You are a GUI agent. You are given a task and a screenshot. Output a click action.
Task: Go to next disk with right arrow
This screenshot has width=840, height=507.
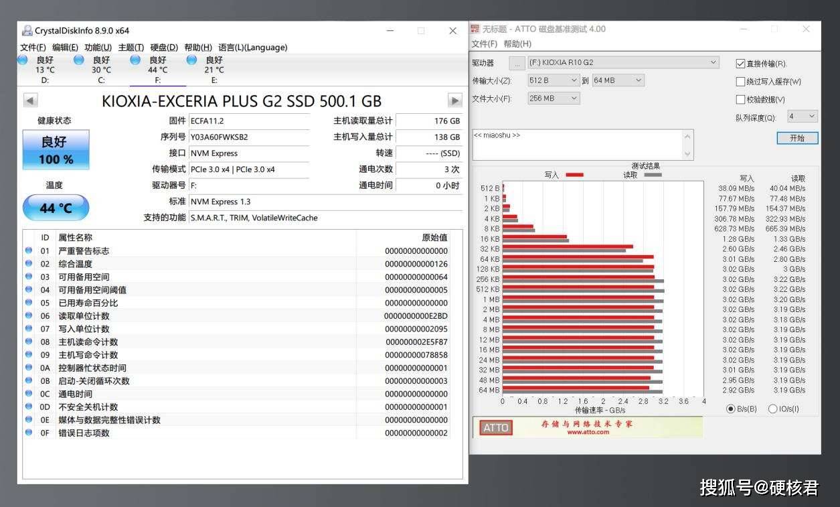tap(455, 100)
